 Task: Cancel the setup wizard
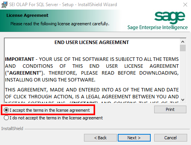[171, 138]
